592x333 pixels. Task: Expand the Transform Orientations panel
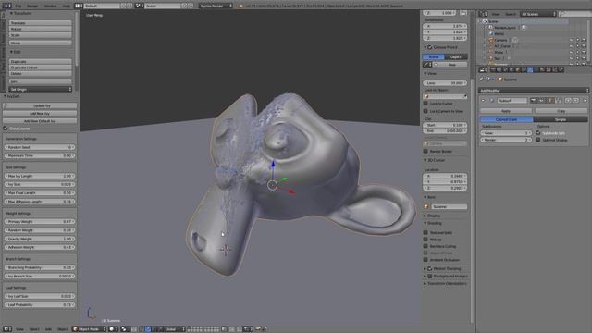(446, 283)
